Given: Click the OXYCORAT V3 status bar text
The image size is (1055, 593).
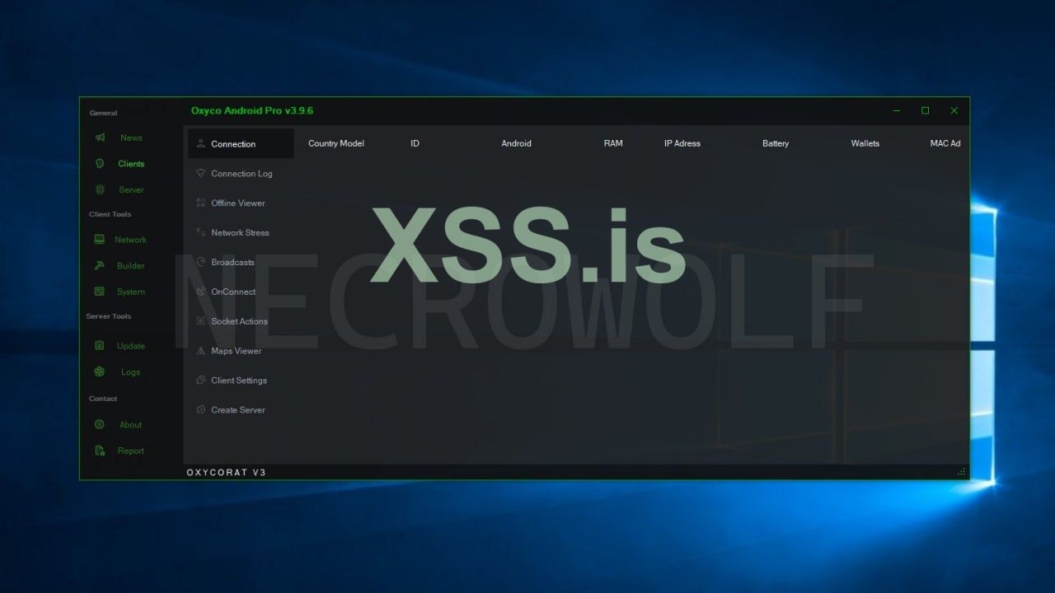Looking at the screenshot, I should pyautogui.click(x=226, y=472).
